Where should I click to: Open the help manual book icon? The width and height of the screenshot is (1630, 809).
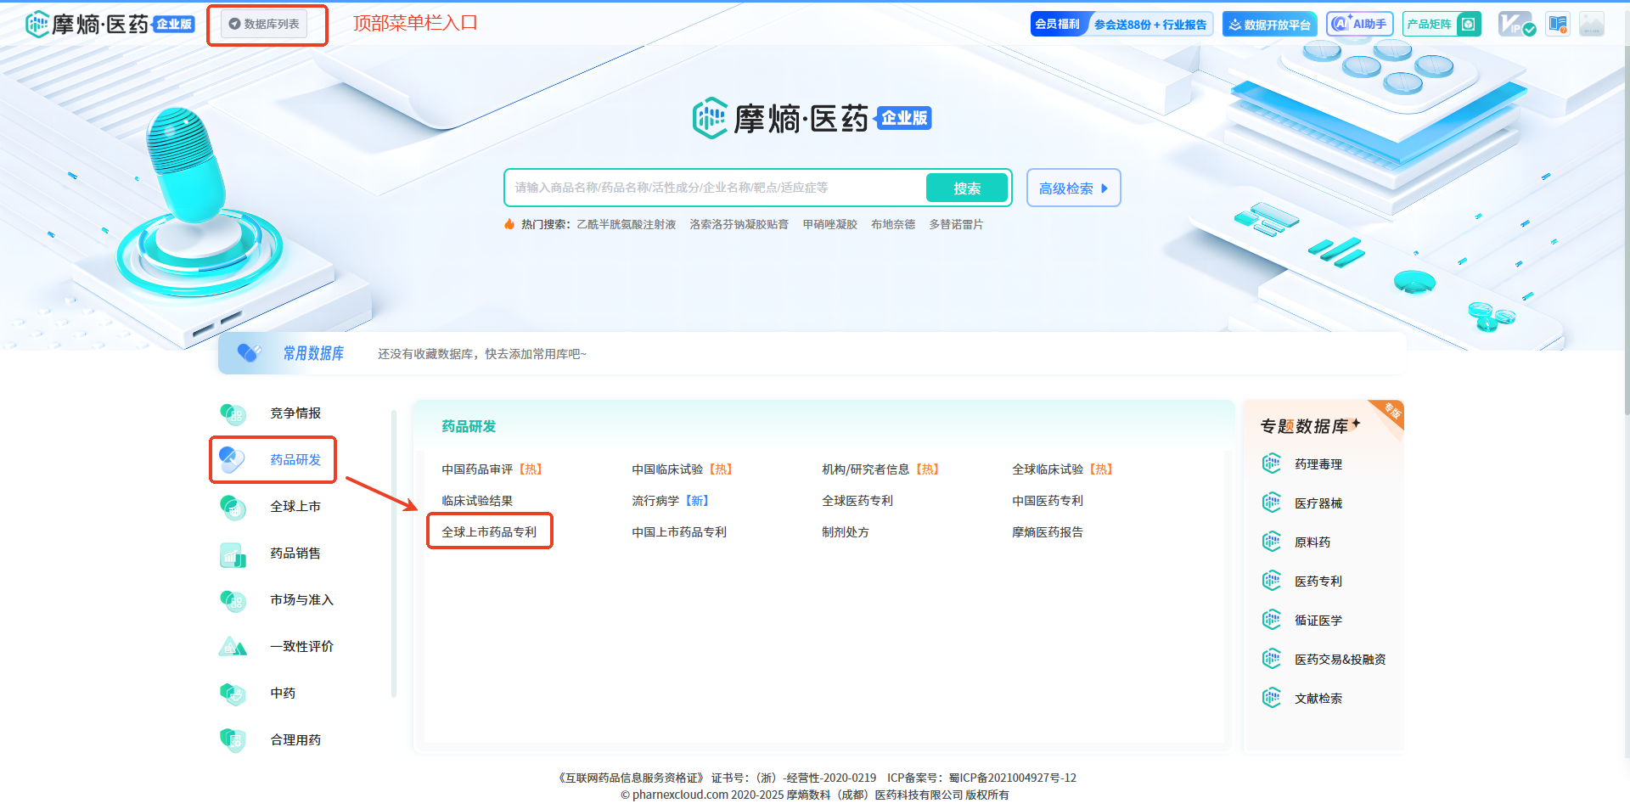[1558, 24]
